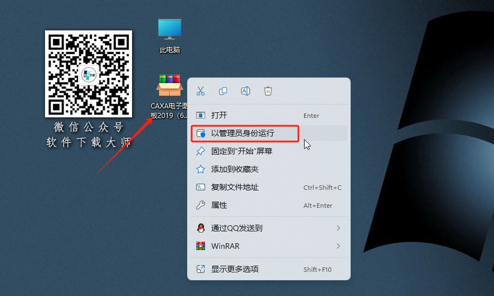The image size is (494, 296).
Task: Select the 此电脑 desktop icon
Action: click(170, 35)
